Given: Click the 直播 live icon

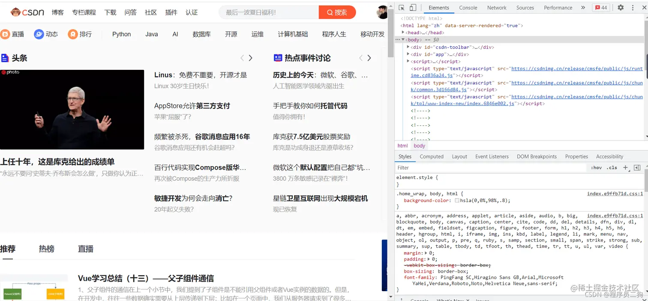Looking at the screenshot, I should pos(5,34).
